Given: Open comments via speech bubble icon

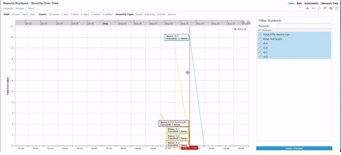Looking at the screenshot, I should tap(319, 8).
